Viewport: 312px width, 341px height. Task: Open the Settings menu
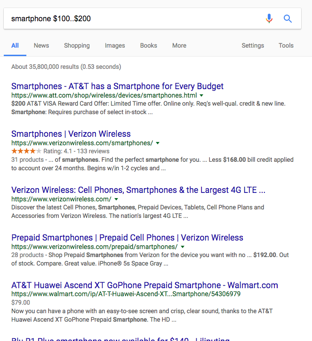pos(253,46)
